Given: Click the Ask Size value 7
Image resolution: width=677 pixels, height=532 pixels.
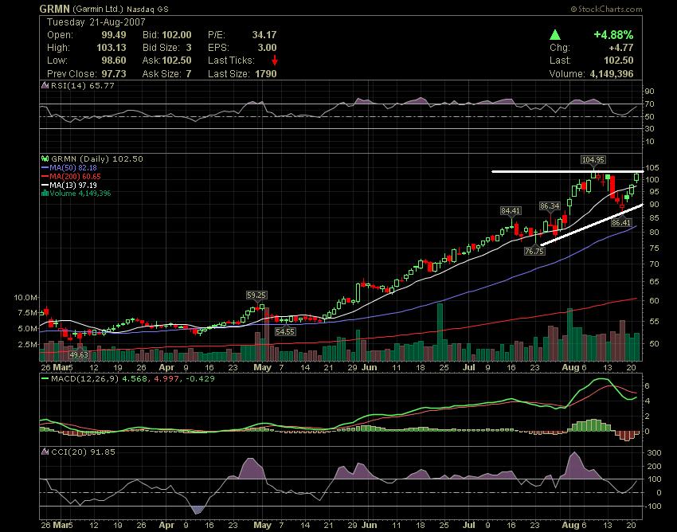Looking at the screenshot, I should [x=189, y=74].
